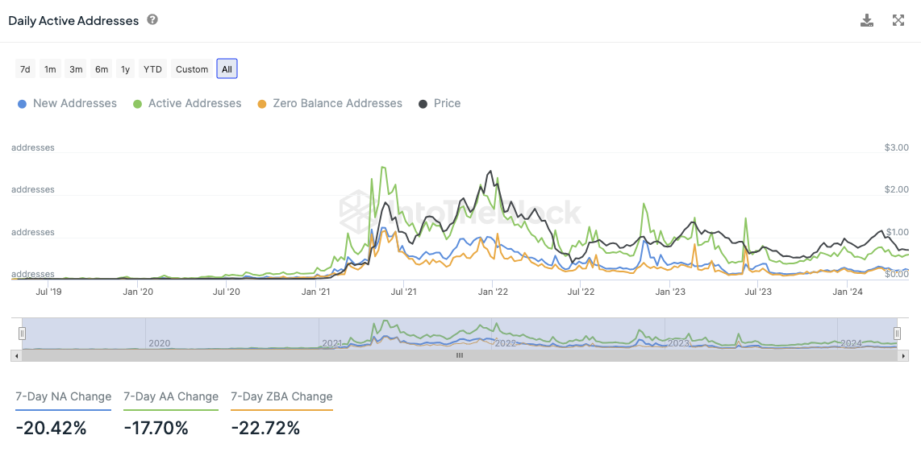Click the 2022 label in the navigator

[x=506, y=343]
